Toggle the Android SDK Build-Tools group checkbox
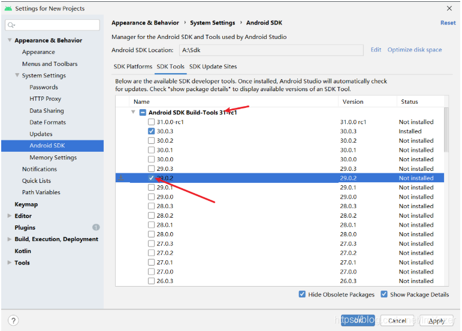 pyautogui.click(x=143, y=112)
